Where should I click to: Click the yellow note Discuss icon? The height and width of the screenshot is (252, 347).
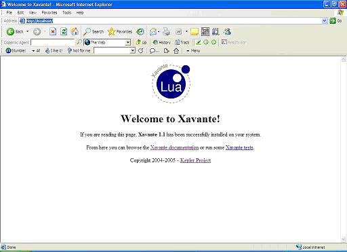pos(195,32)
